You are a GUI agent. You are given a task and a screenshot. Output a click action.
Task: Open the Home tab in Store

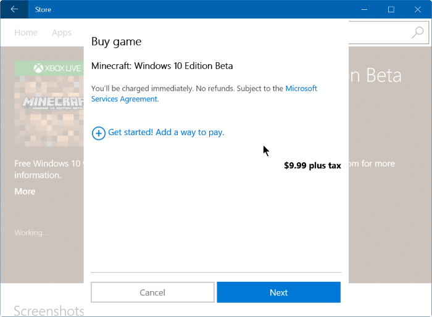click(26, 33)
